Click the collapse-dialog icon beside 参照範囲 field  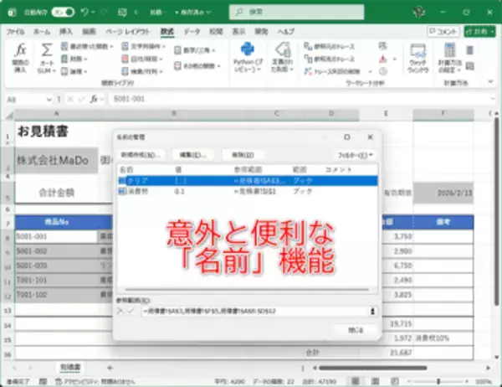[372, 311]
